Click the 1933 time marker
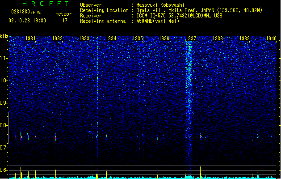 click(x=84, y=38)
